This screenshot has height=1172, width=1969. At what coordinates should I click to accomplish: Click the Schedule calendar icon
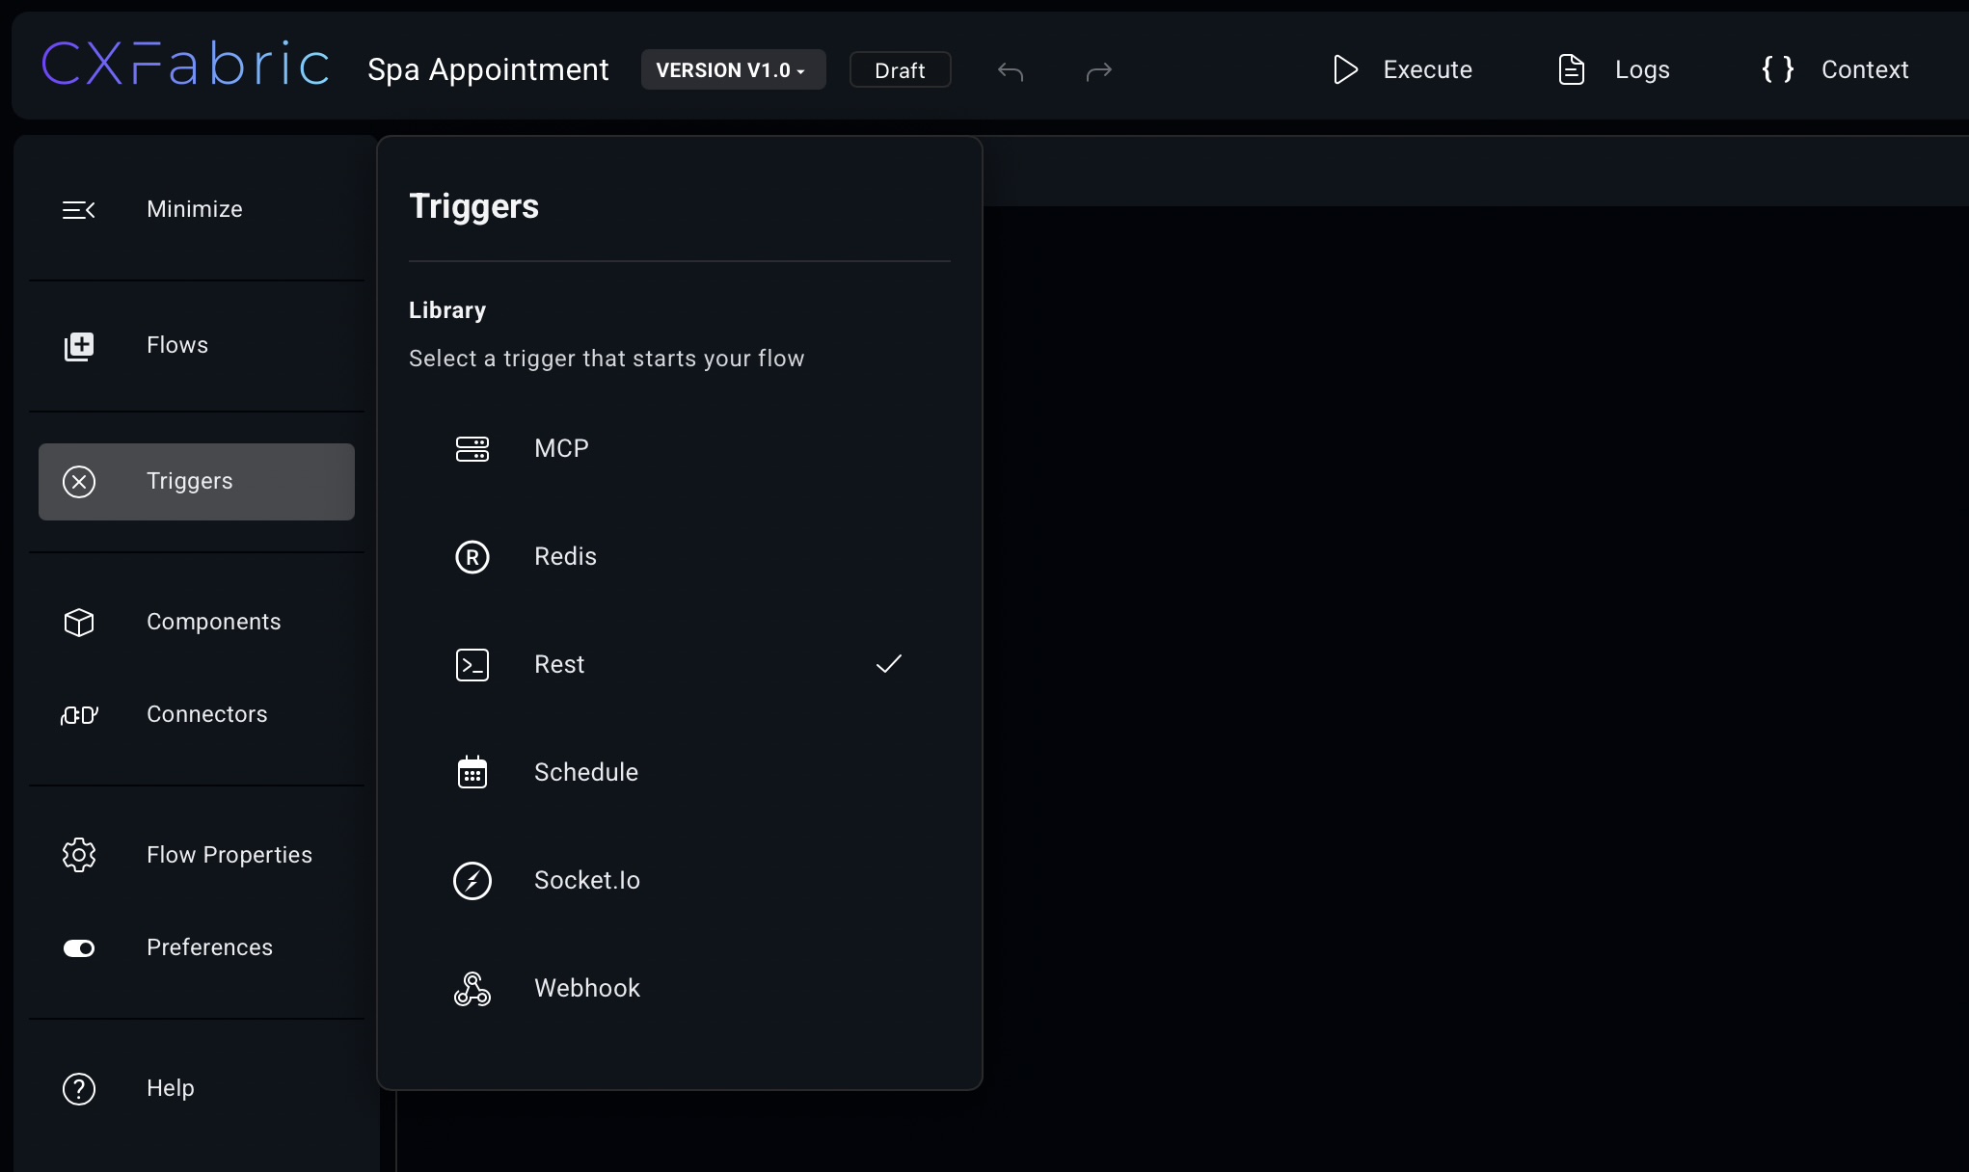coord(472,772)
